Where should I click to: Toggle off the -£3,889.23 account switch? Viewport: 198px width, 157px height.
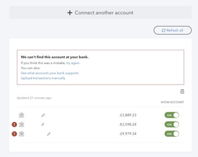click(172, 115)
